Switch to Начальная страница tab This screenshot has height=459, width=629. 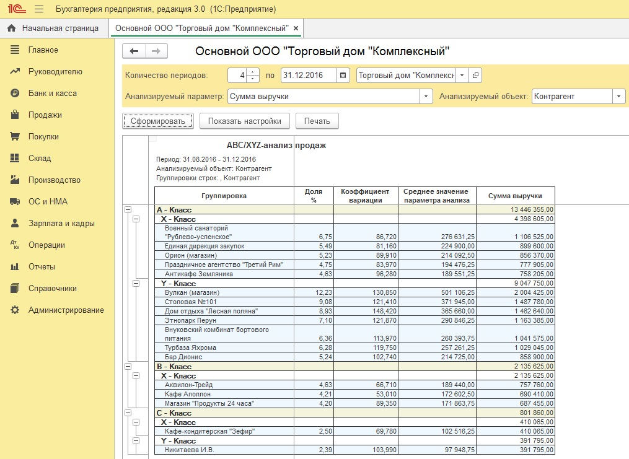click(54, 28)
